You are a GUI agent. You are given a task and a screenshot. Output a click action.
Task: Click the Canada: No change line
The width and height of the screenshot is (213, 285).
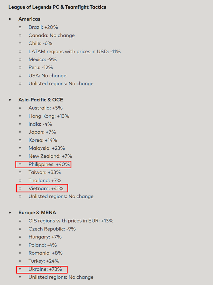pos(51,35)
